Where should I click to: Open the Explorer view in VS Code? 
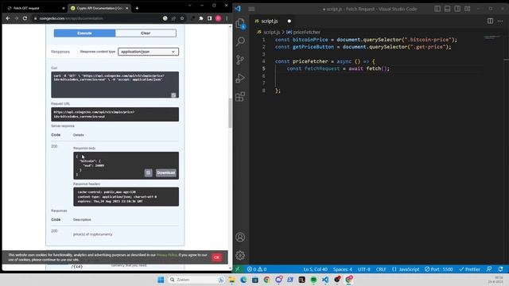point(240,24)
